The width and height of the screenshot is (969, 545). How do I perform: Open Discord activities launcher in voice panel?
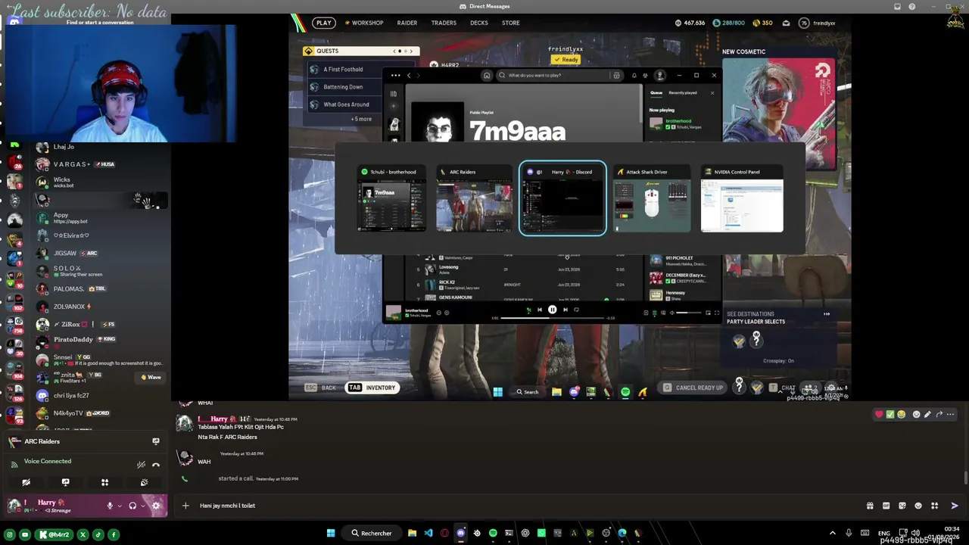pyautogui.click(x=104, y=482)
